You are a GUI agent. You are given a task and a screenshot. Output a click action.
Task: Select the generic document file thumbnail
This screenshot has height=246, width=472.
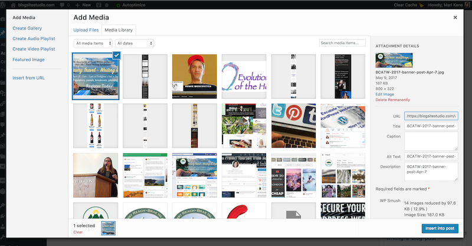point(293,211)
